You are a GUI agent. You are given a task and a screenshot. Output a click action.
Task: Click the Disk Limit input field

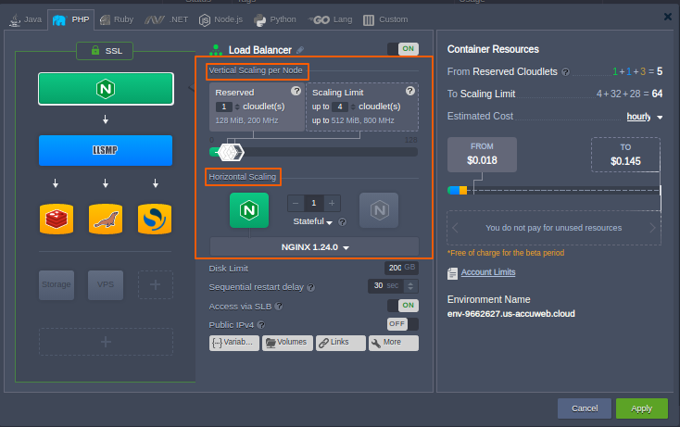point(395,268)
